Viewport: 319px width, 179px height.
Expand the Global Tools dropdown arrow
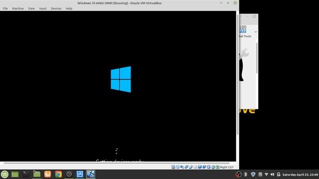(256, 32)
